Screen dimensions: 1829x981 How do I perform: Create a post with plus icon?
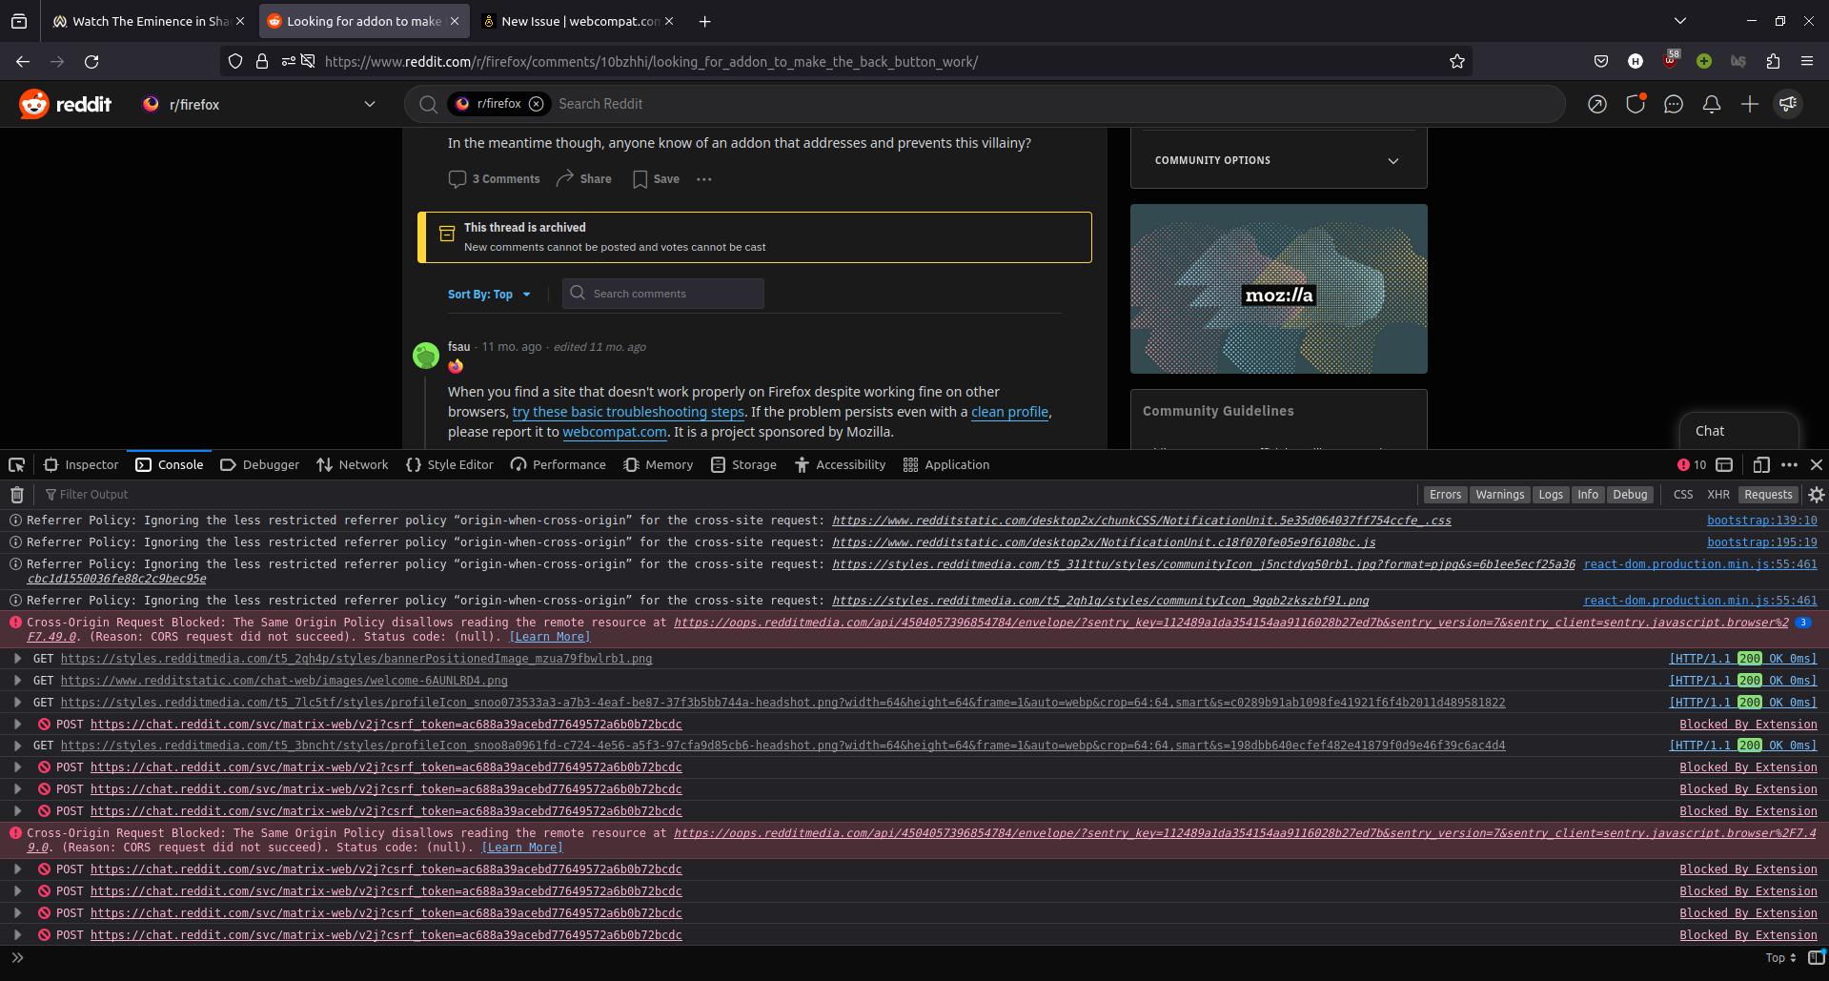click(1750, 104)
